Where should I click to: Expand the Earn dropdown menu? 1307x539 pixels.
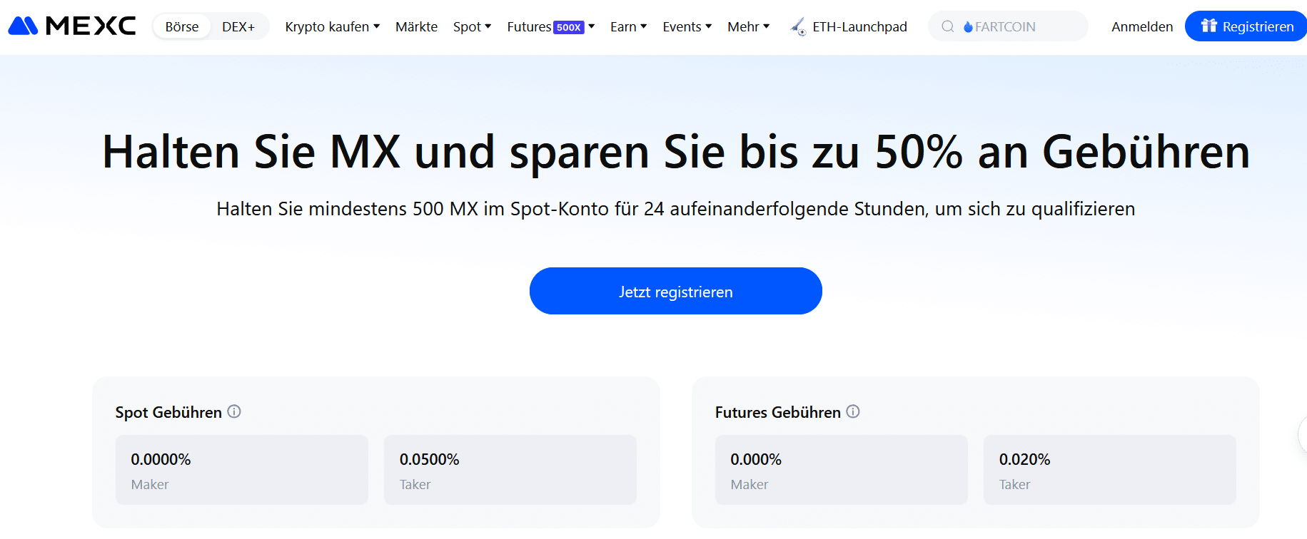tap(629, 26)
